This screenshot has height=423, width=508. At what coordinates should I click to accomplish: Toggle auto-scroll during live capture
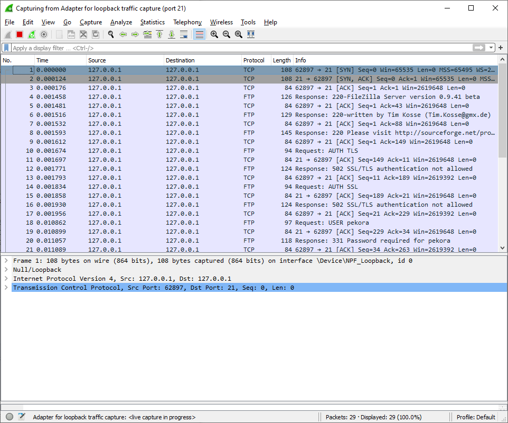pos(183,34)
